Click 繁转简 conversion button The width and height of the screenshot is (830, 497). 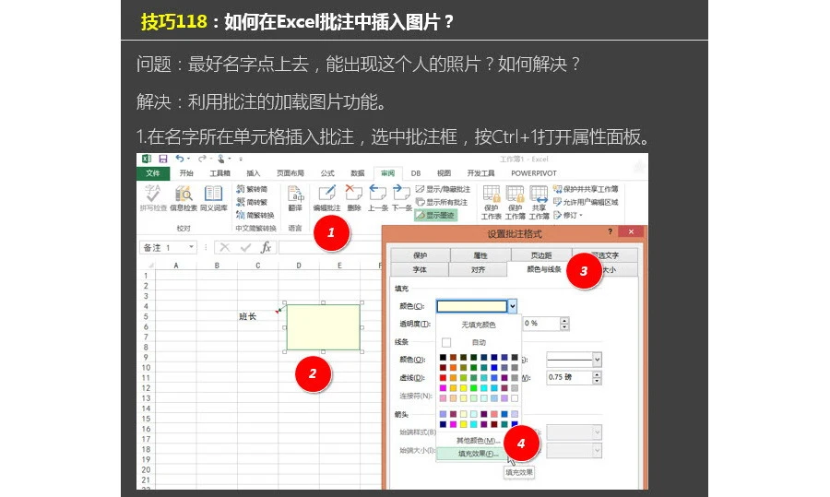(252, 189)
